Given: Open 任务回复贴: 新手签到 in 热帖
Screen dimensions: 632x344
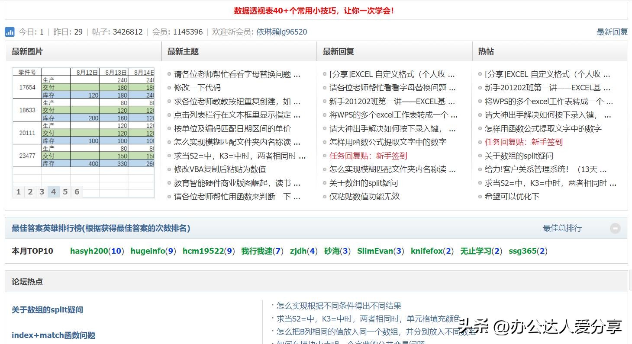Looking at the screenshot, I should (x=523, y=142).
